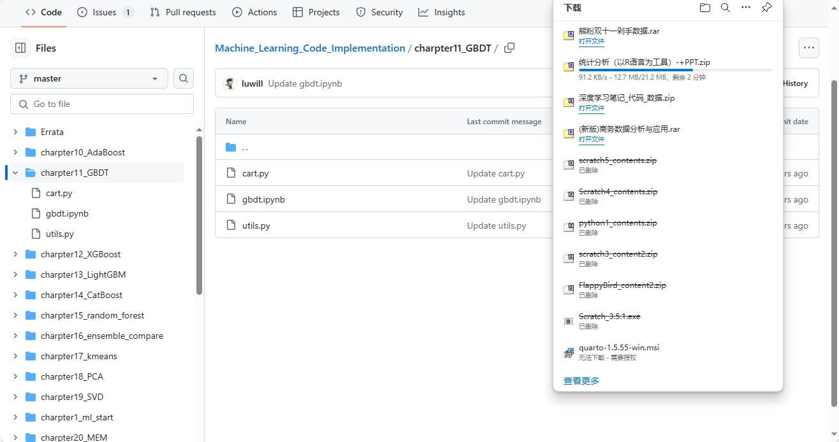
Task: Click 打开文件 under 熊粉双十一剁手数据.rar
Action: pyautogui.click(x=591, y=41)
